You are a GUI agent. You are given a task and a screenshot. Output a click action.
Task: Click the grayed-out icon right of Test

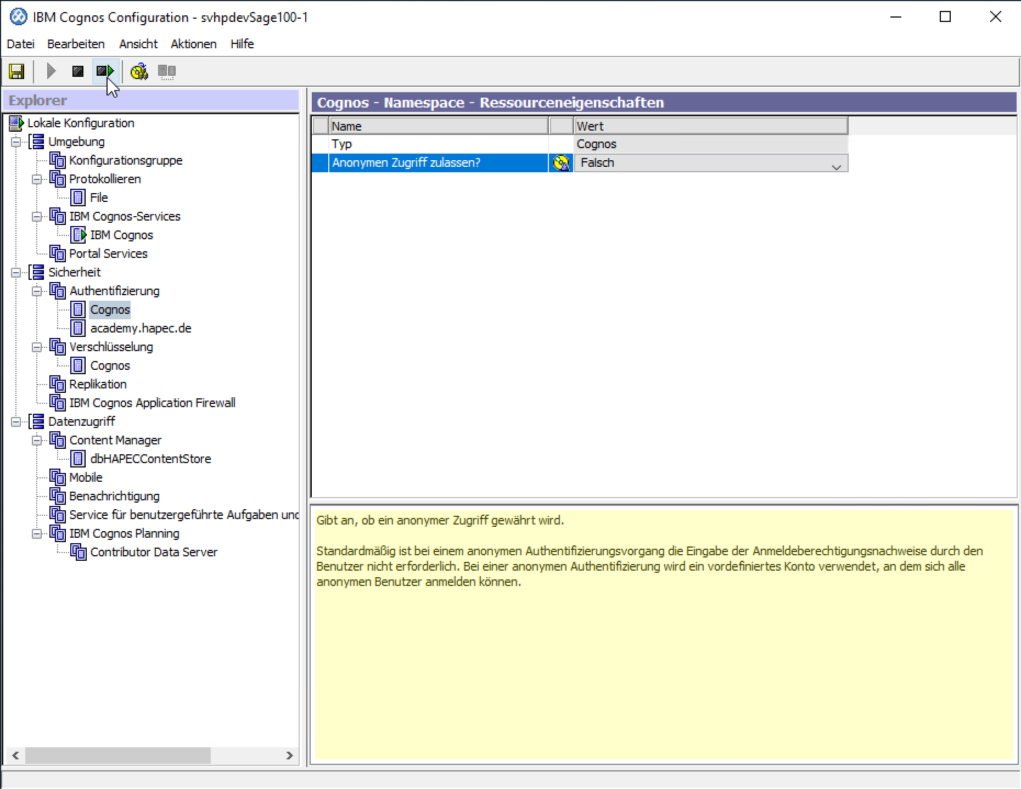[x=166, y=71]
